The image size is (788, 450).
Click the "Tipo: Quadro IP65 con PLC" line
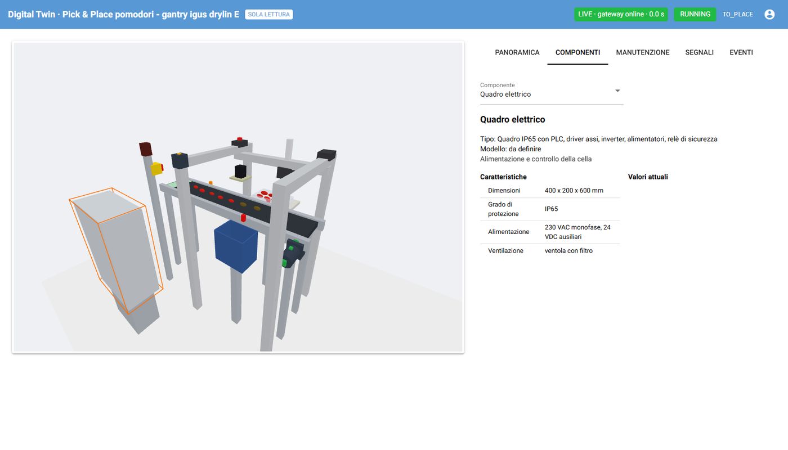click(x=599, y=139)
